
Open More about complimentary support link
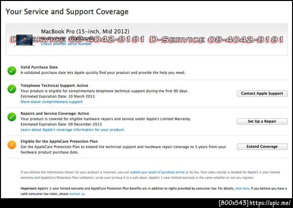click(x=52, y=102)
